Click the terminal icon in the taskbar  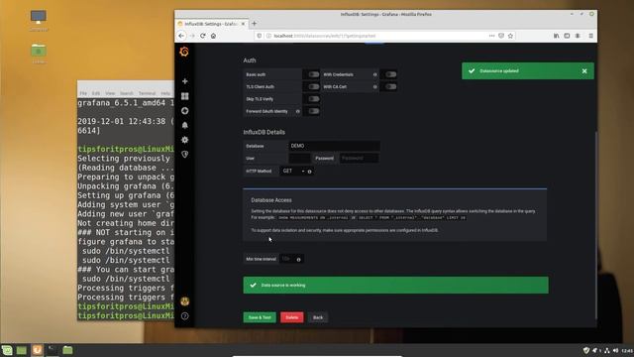pos(53,350)
